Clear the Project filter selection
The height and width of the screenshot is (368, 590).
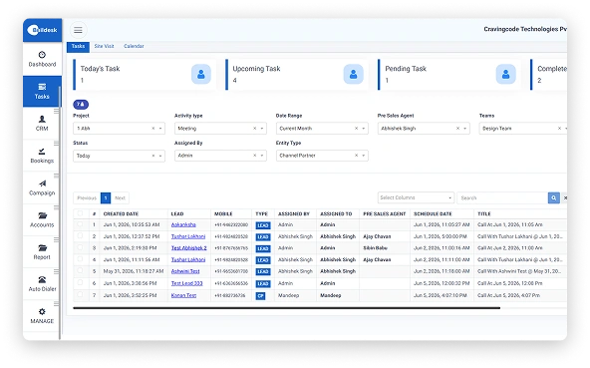coord(153,129)
